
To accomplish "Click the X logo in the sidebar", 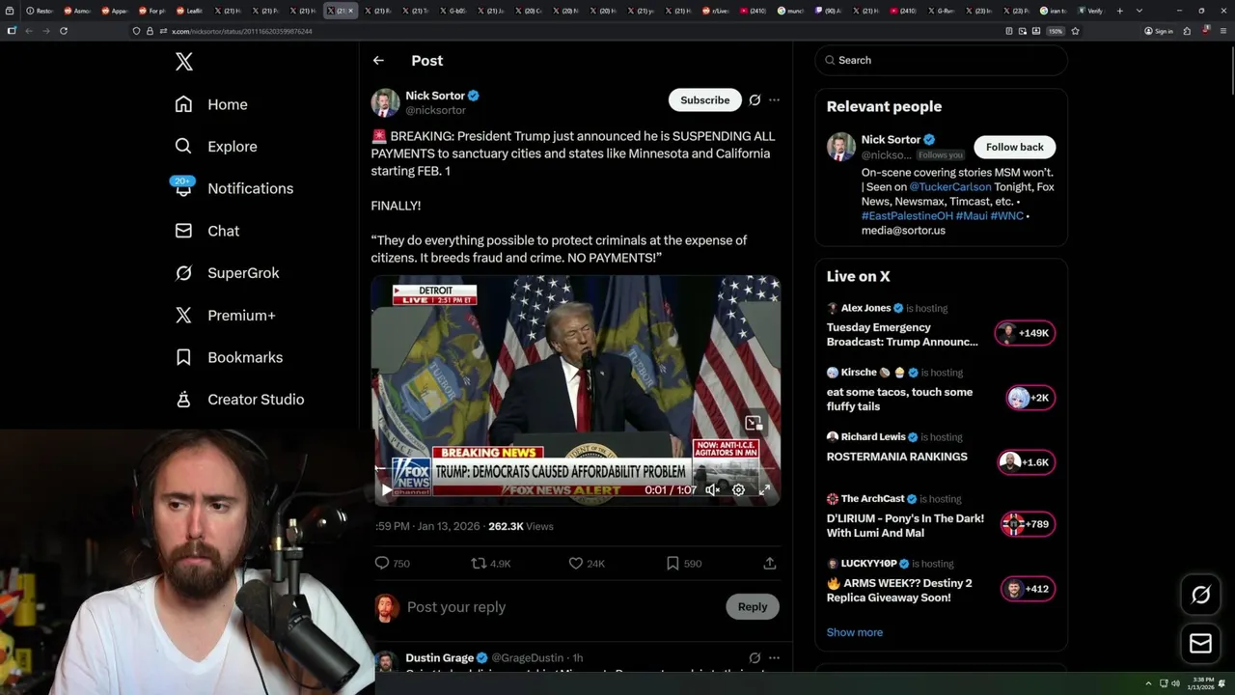I will (x=183, y=62).
